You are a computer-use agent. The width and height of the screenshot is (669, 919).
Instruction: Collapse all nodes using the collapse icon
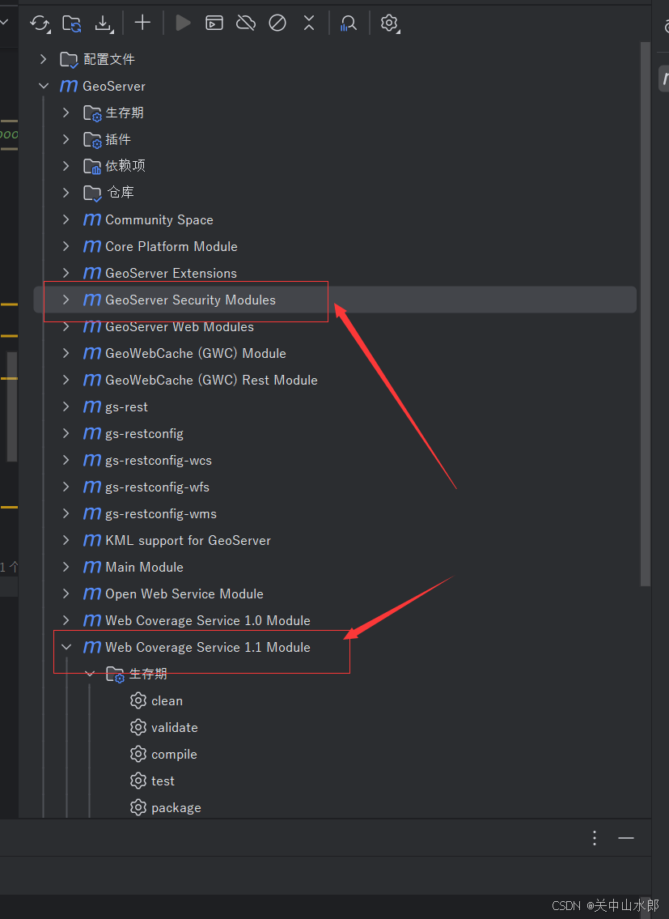click(x=308, y=23)
